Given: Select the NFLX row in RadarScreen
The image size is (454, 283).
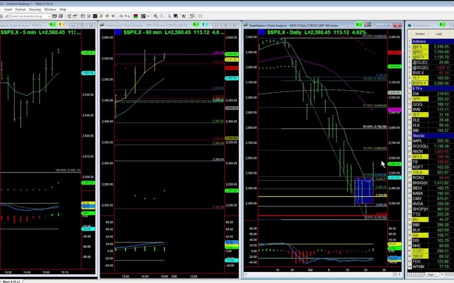Looking at the screenshot, I should pos(430,157).
